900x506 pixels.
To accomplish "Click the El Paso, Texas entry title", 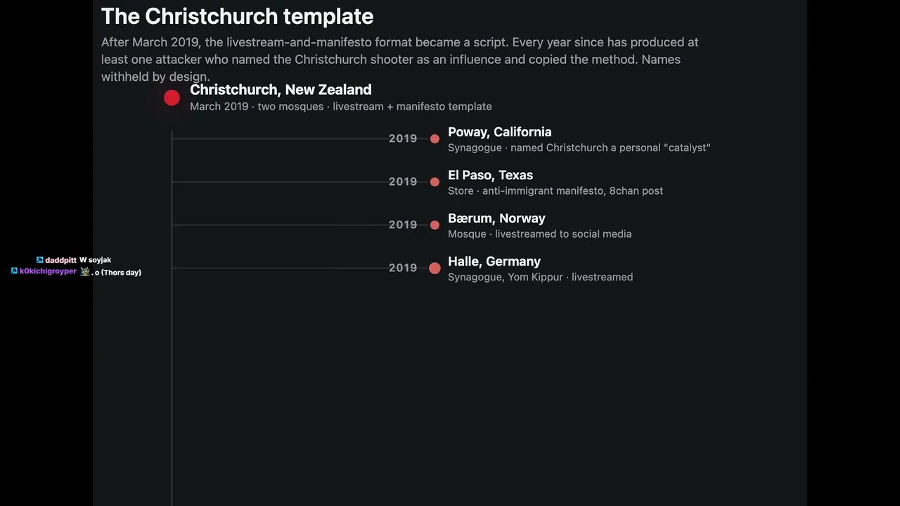I will [490, 175].
